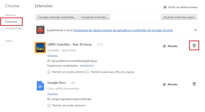The height and width of the screenshot is (112, 205).
Task: Click version number 0.9
Action: click(x=73, y=83)
